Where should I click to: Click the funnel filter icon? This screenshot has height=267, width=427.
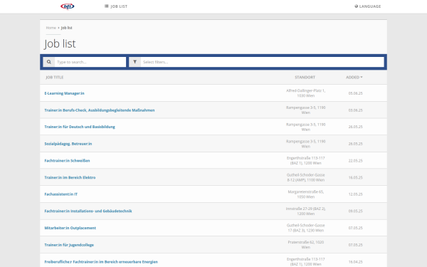pyautogui.click(x=135, y=62)
